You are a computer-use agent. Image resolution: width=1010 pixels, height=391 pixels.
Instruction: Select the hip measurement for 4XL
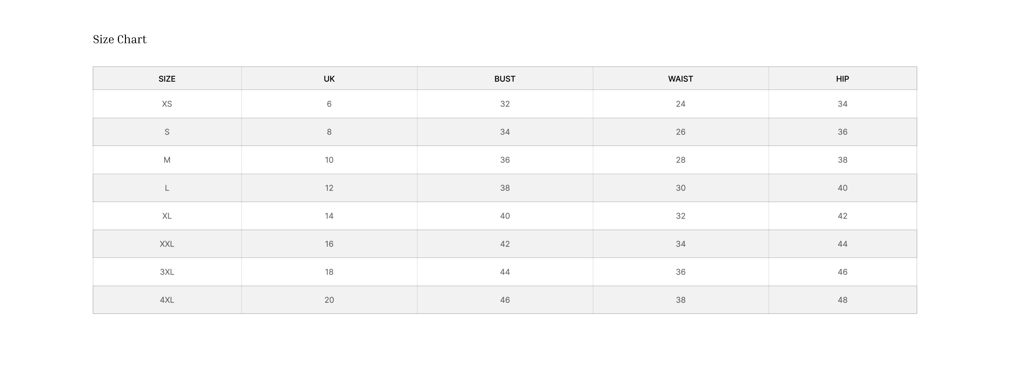pos(842,300)
